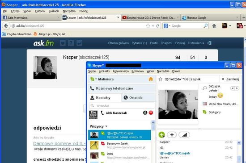Image resolution: width=246 pixels, height=163 pixels.
Task: Click the Skype contact search field
Action: point(122,106)
